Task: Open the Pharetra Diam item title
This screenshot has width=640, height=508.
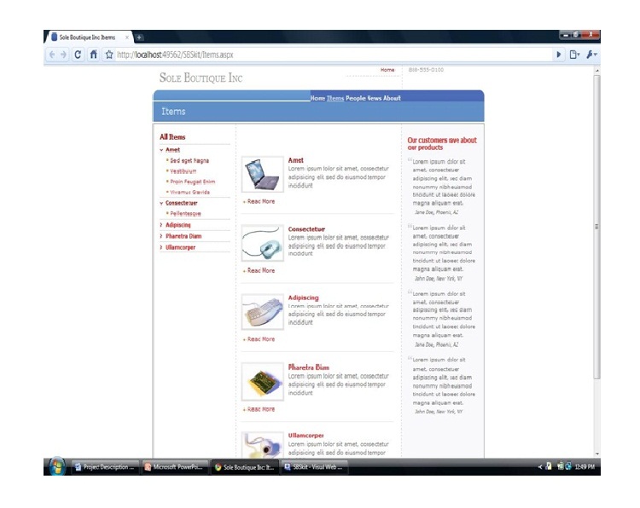Action: click(x=309, y=367)
